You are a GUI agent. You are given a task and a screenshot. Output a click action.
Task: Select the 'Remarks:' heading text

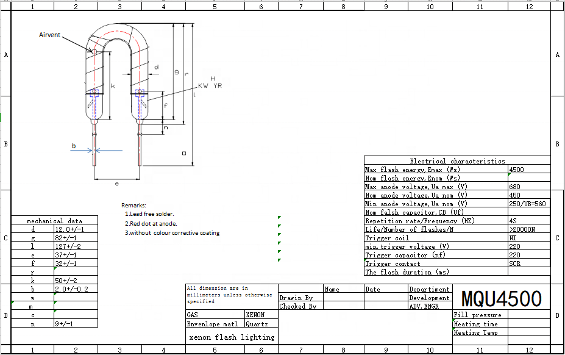[133, 205]
